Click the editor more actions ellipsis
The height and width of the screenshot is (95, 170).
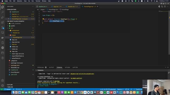point(168,7)
